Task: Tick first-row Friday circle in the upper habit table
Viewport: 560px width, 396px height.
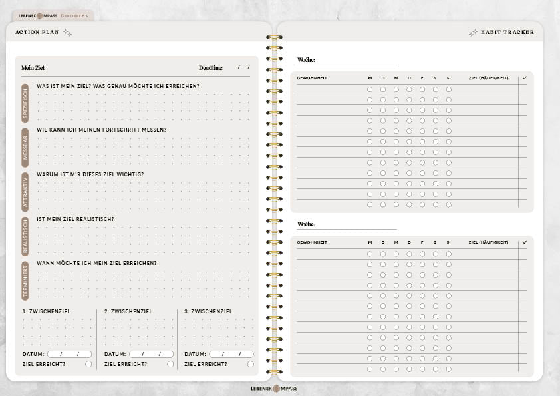Action: (422, 89)
